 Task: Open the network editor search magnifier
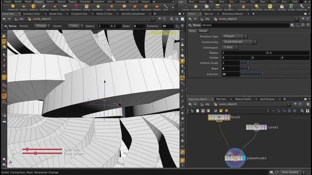(302, 111)
